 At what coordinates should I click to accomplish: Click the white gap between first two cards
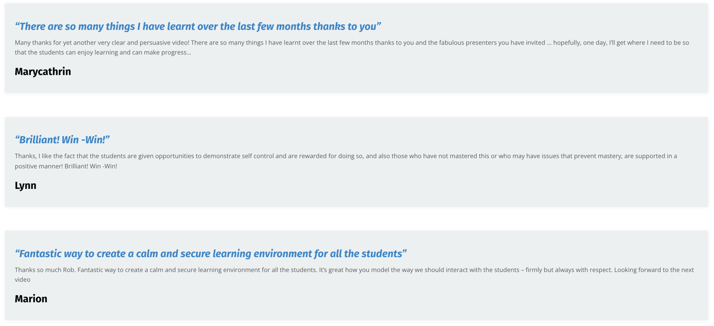pos(357,105)
